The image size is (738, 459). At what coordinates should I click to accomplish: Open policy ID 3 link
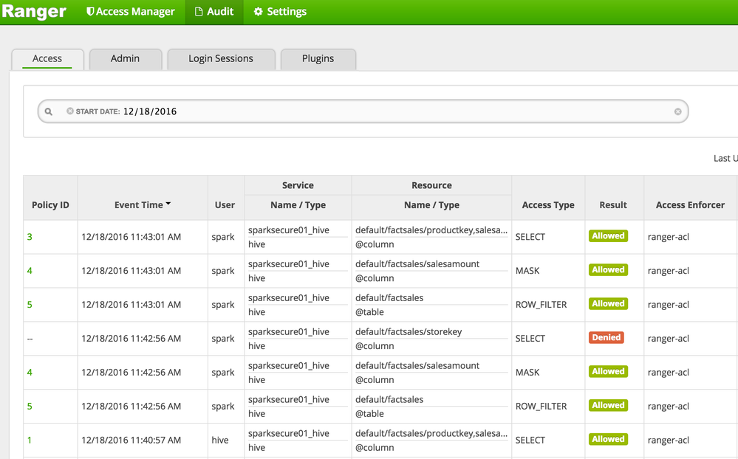pyautogui.click(x=30, y=237)
